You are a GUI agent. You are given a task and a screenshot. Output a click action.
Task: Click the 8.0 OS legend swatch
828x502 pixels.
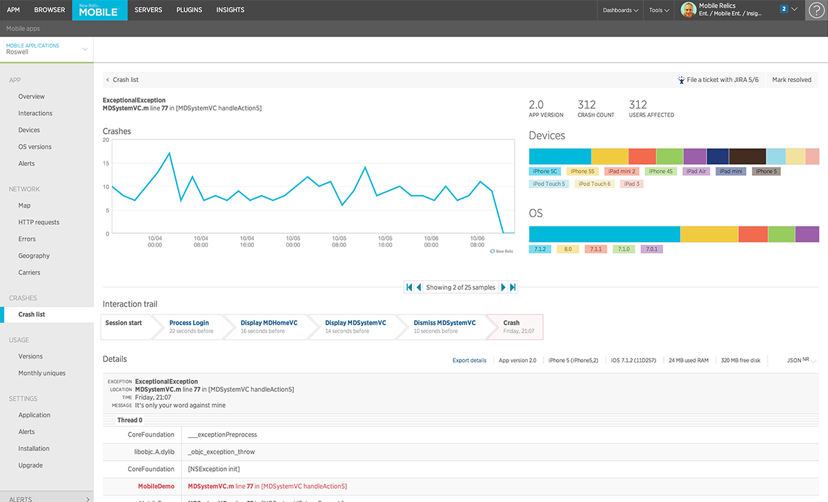point(567,249)
